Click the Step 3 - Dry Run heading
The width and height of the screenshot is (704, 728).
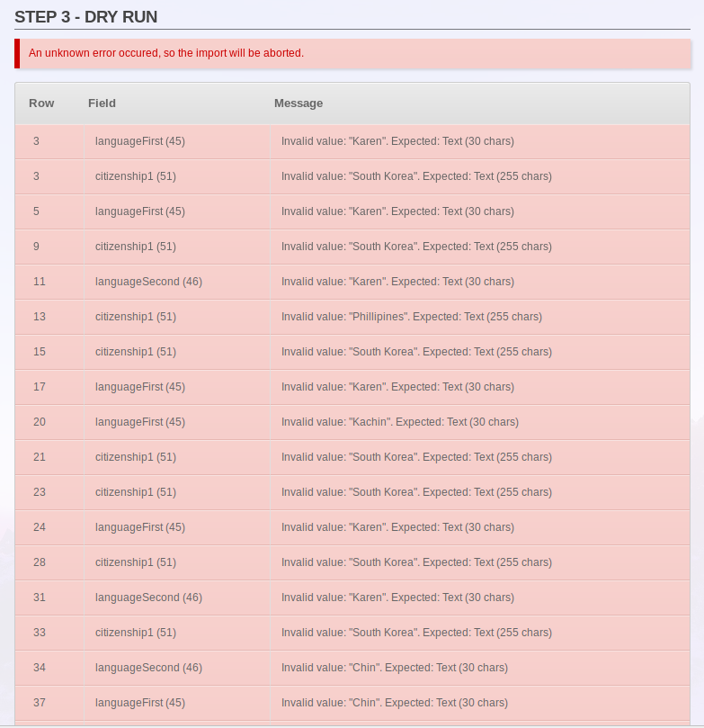[x=85, y=17]
